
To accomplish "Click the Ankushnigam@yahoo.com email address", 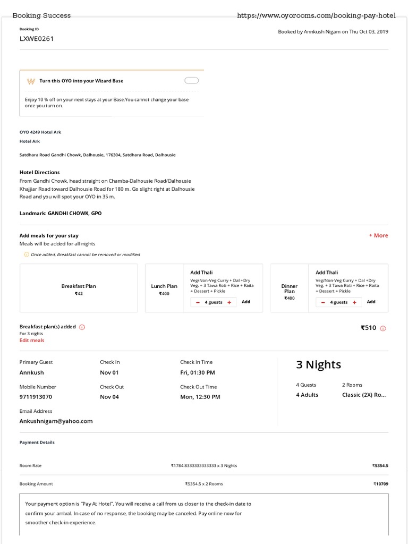I will point(56,421).
